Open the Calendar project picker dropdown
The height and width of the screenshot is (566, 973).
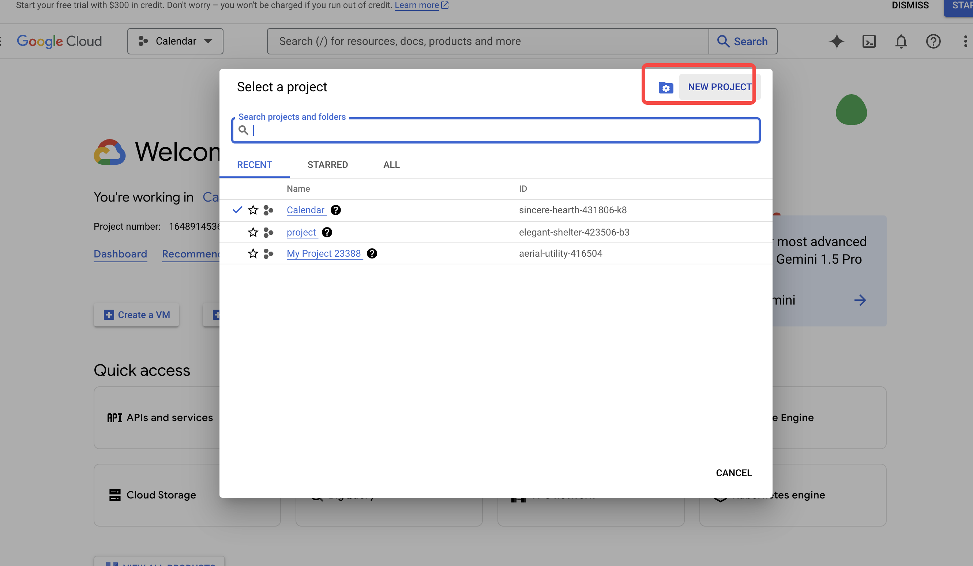175,41
